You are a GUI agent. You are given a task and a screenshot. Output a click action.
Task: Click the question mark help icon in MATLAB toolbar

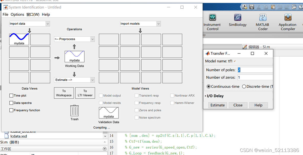pos(301,7)
